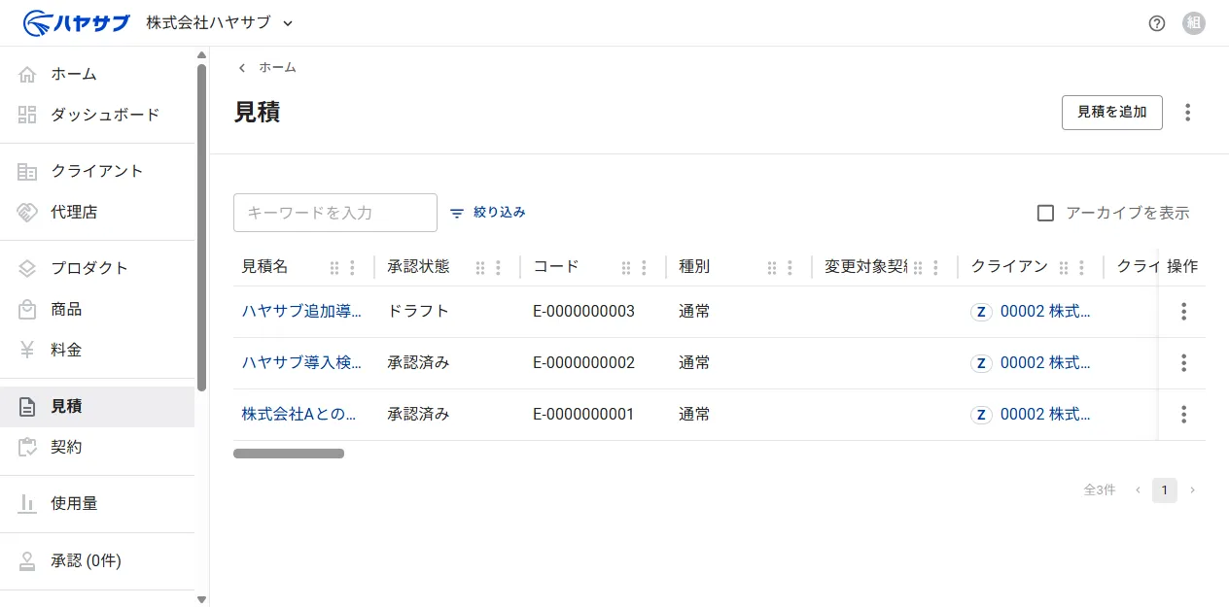Image resolution: width=1229 pixels, height=607 pixels.
Task: Click the Z client badge for E-0000000003
Action: pos(981,312)
